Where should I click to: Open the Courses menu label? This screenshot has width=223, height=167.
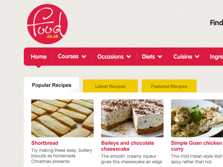(x=68, y=56)
